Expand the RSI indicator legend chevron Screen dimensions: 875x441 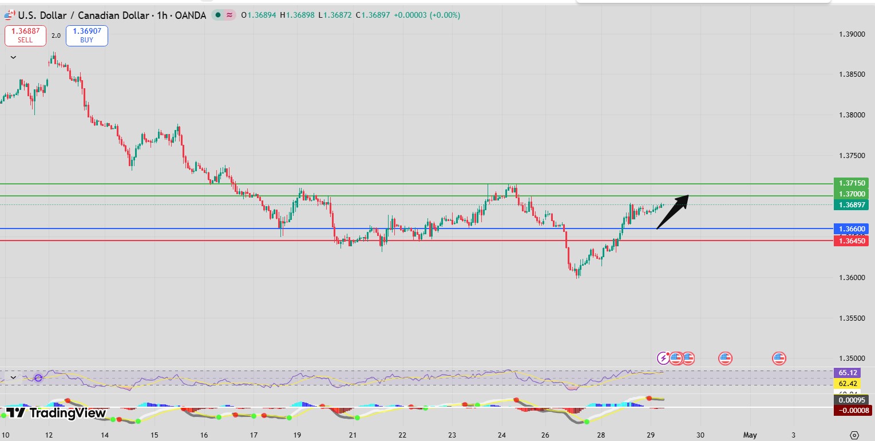click(13, 378)
